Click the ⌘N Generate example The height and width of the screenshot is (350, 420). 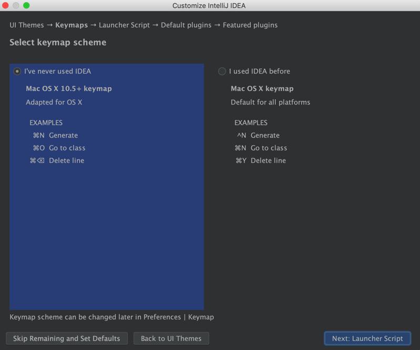55,135
